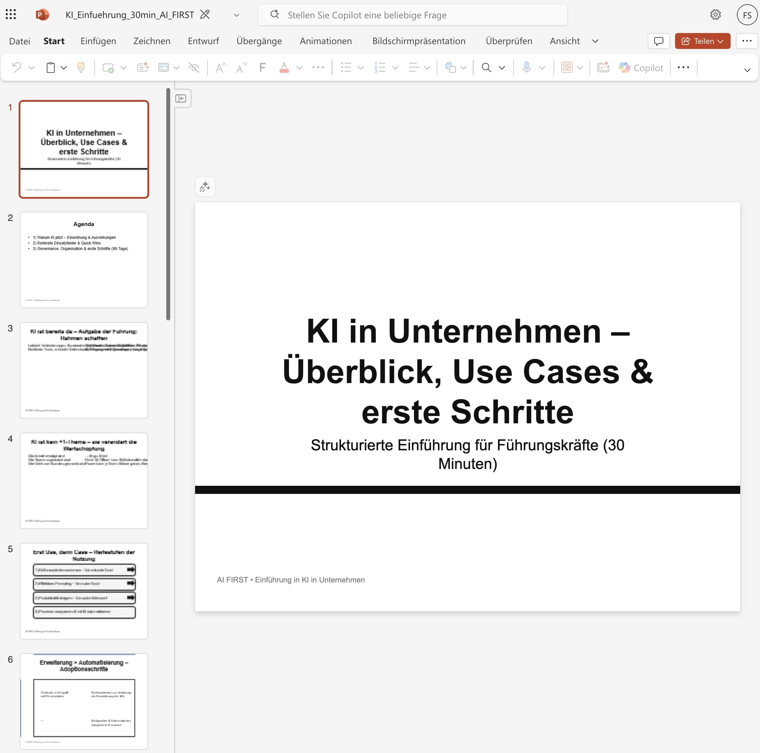The width and height of the screenshot is (760, 753).
Task: Collapse the slide thumbnail pane
Action: [x=181, y=98]
